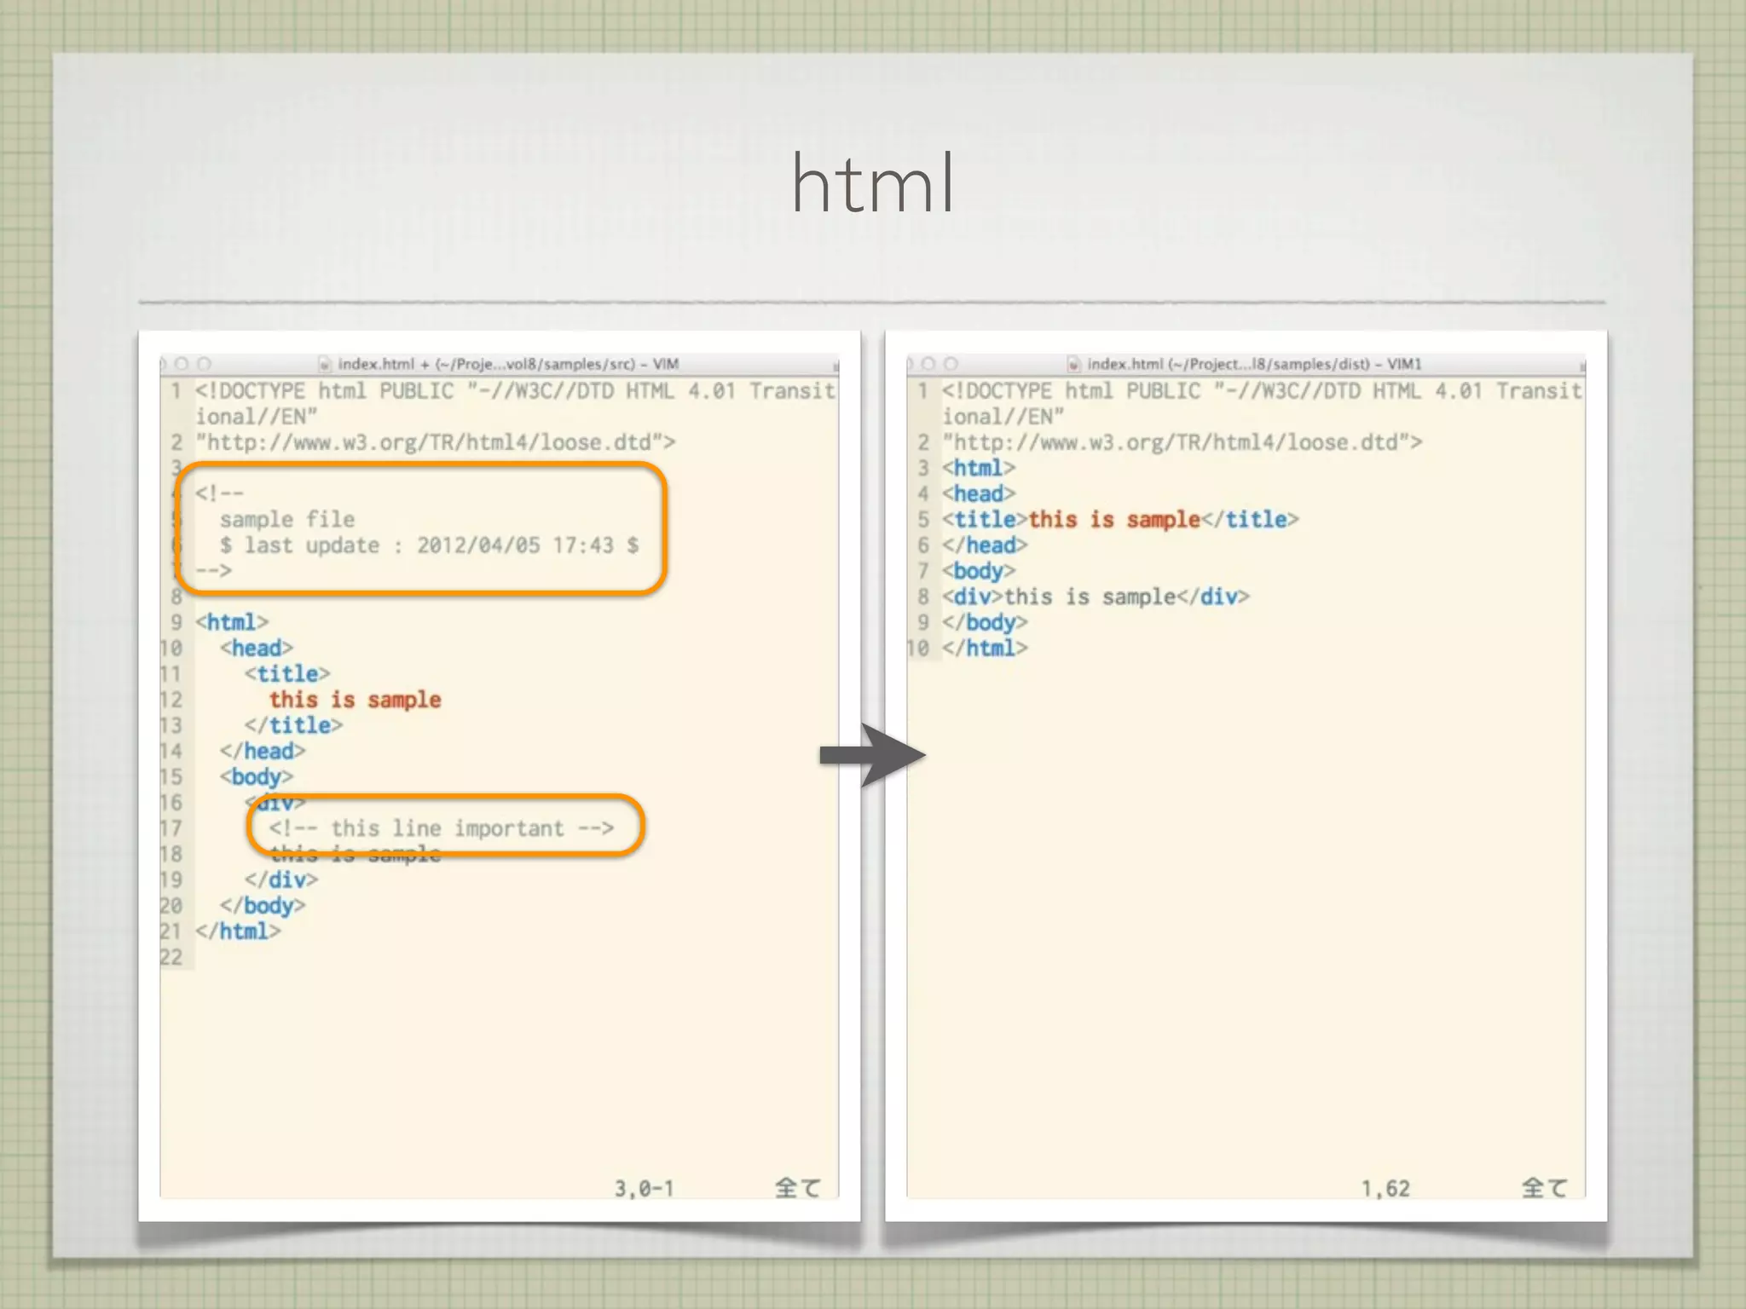This screenshot has height=1309, width=1746.
Task: Click the cursor position '1,62' in the right status line
Action: point(1385,1189)
